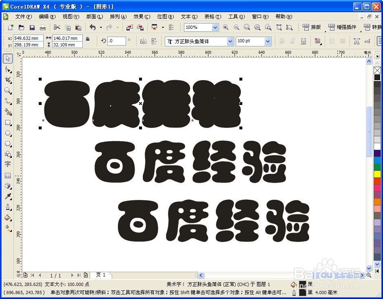Go to the first page button
The image size is (383, 299).
point(33,275)
